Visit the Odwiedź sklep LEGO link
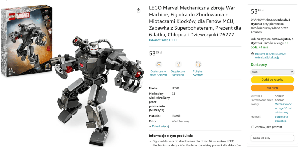This screenshot has height=147, width=302. [163, 40]
